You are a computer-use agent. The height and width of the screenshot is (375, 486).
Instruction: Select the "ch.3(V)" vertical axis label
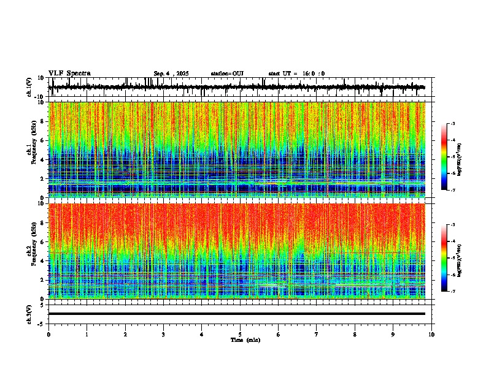(x=29, y=314)
